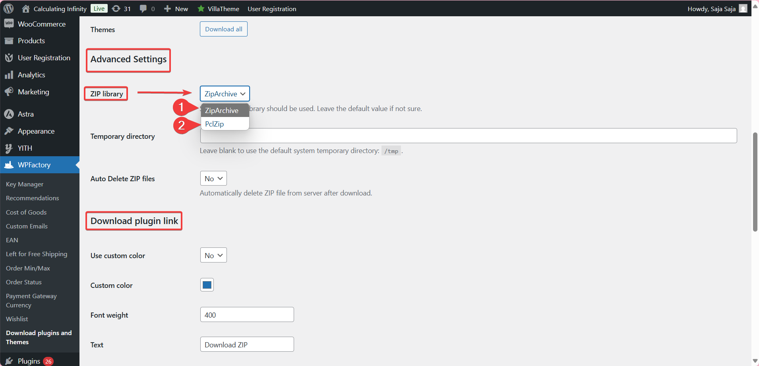Open the Auto Delete ZIP files dropdown
This screenshot has width=759, height=366.
[213, 178]
